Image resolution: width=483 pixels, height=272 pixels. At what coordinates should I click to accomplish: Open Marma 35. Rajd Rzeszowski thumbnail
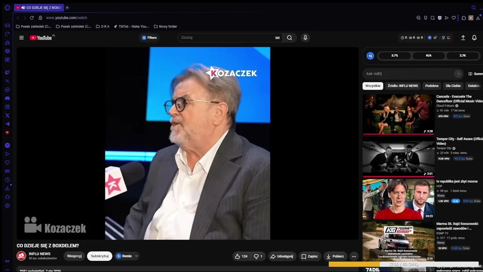pyautogui.click(x=398, y=242)
